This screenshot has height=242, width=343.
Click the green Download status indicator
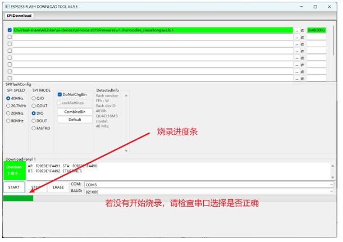click(15, 171)
